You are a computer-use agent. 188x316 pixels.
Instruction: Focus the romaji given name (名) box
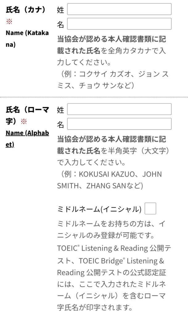(119, 124)
